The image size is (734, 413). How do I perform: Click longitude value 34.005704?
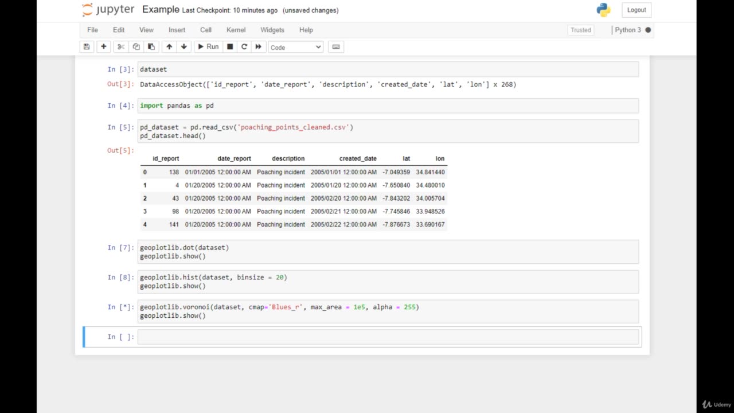[430, 198]
